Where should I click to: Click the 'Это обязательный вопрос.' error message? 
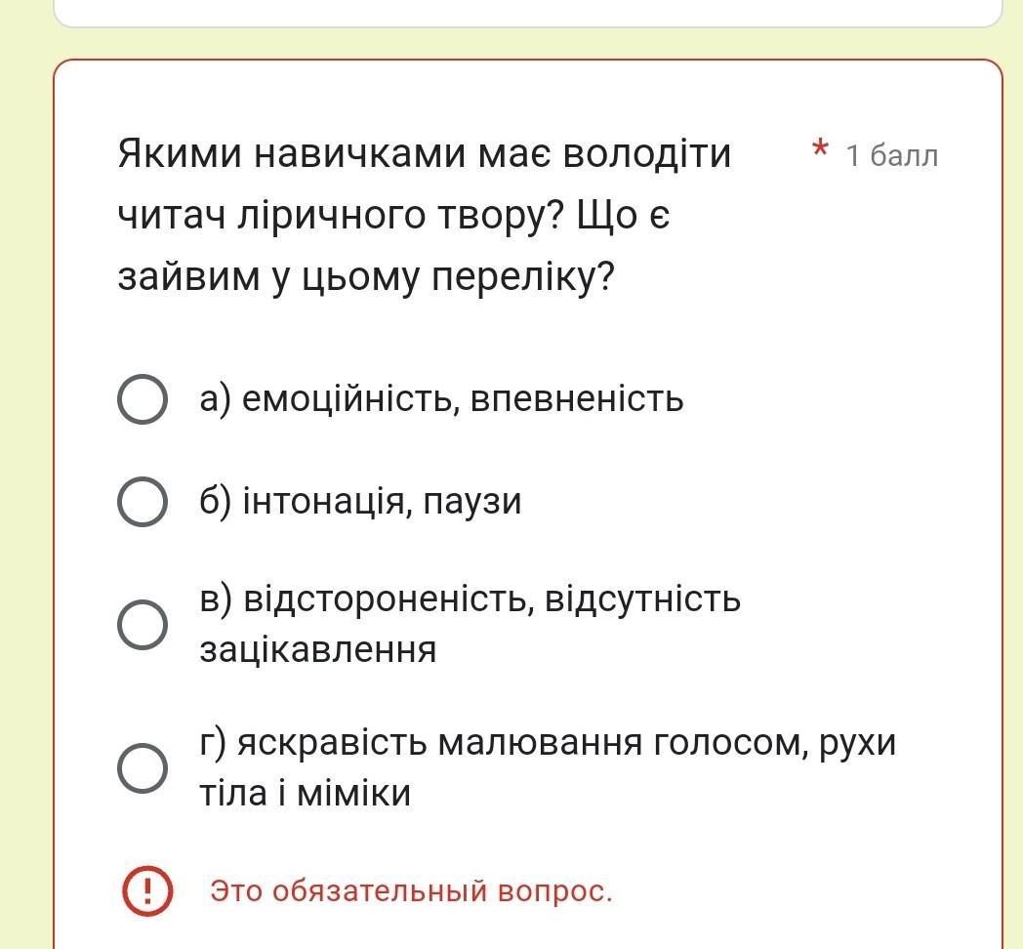411,891
